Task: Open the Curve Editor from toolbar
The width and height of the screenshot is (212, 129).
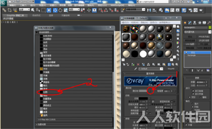Action: [x=172, y=10]
